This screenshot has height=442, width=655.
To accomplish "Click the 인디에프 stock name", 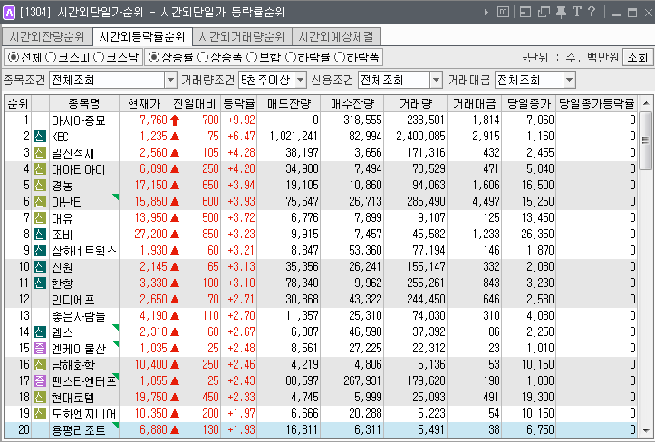I will (x=73, y=300).
